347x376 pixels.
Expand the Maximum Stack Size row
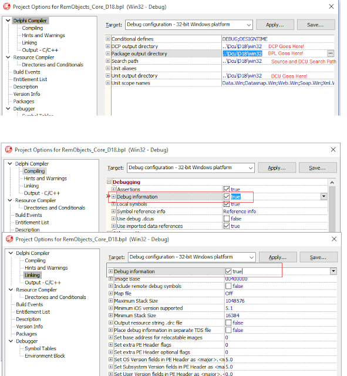click(x=110, y=300)
